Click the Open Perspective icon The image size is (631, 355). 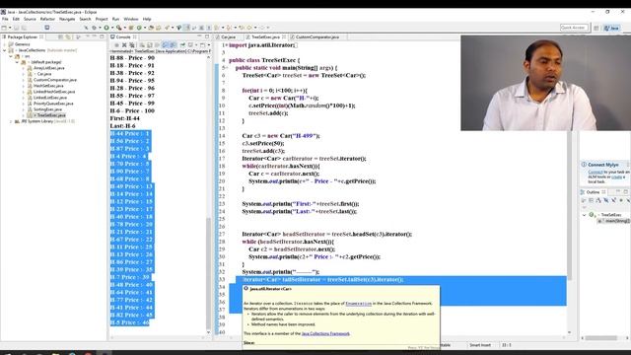coord(596,28)
